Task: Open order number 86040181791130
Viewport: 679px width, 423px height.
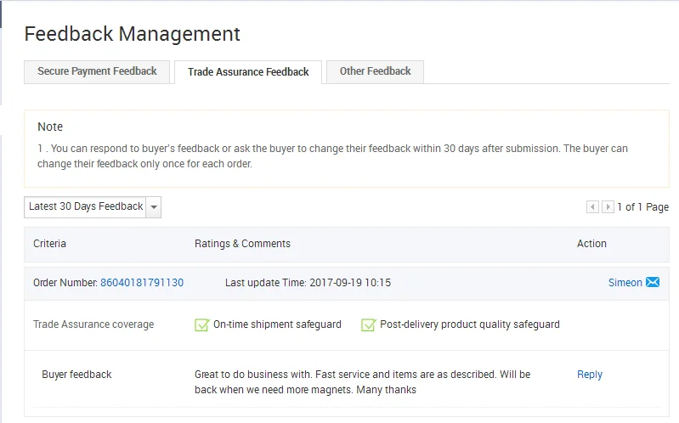Action: [x=142, y=283]
